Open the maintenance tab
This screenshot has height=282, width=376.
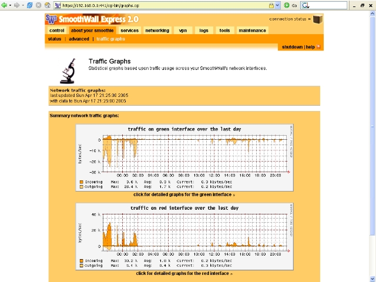252,31
